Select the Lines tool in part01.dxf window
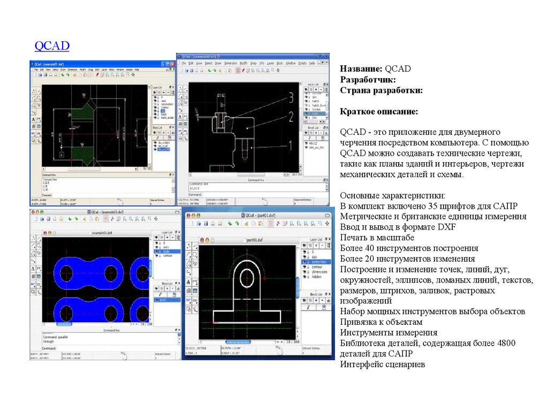Viewport: 548px width, 411px height. pos(195,246)
